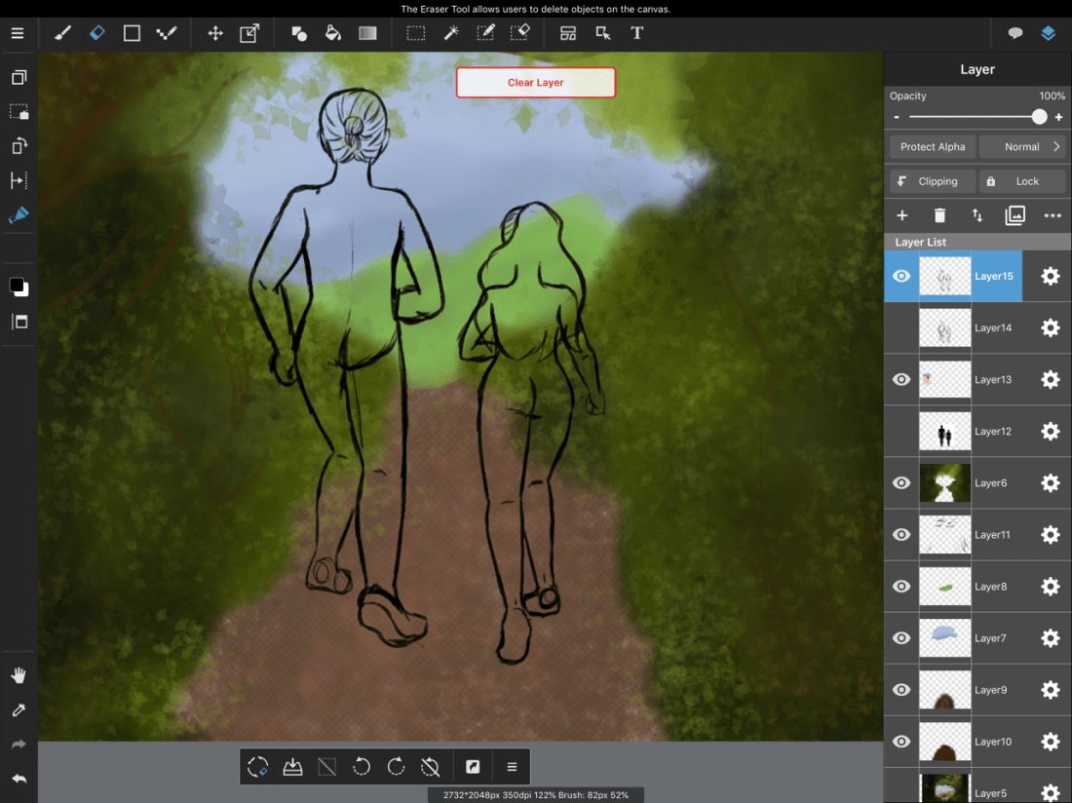This screenshot has height=803, width=1072.
Task: Open the bottom toolbar menu icon
Action: [x=512, y=767]
